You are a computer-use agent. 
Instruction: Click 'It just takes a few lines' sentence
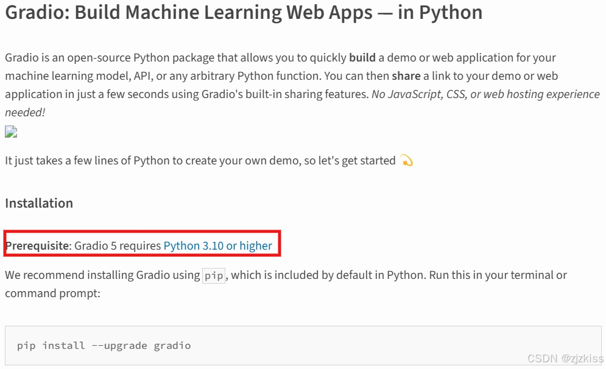(x=200, y=160)
